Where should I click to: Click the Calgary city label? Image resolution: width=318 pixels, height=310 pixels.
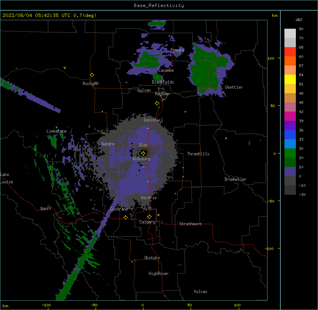[147, 222]
